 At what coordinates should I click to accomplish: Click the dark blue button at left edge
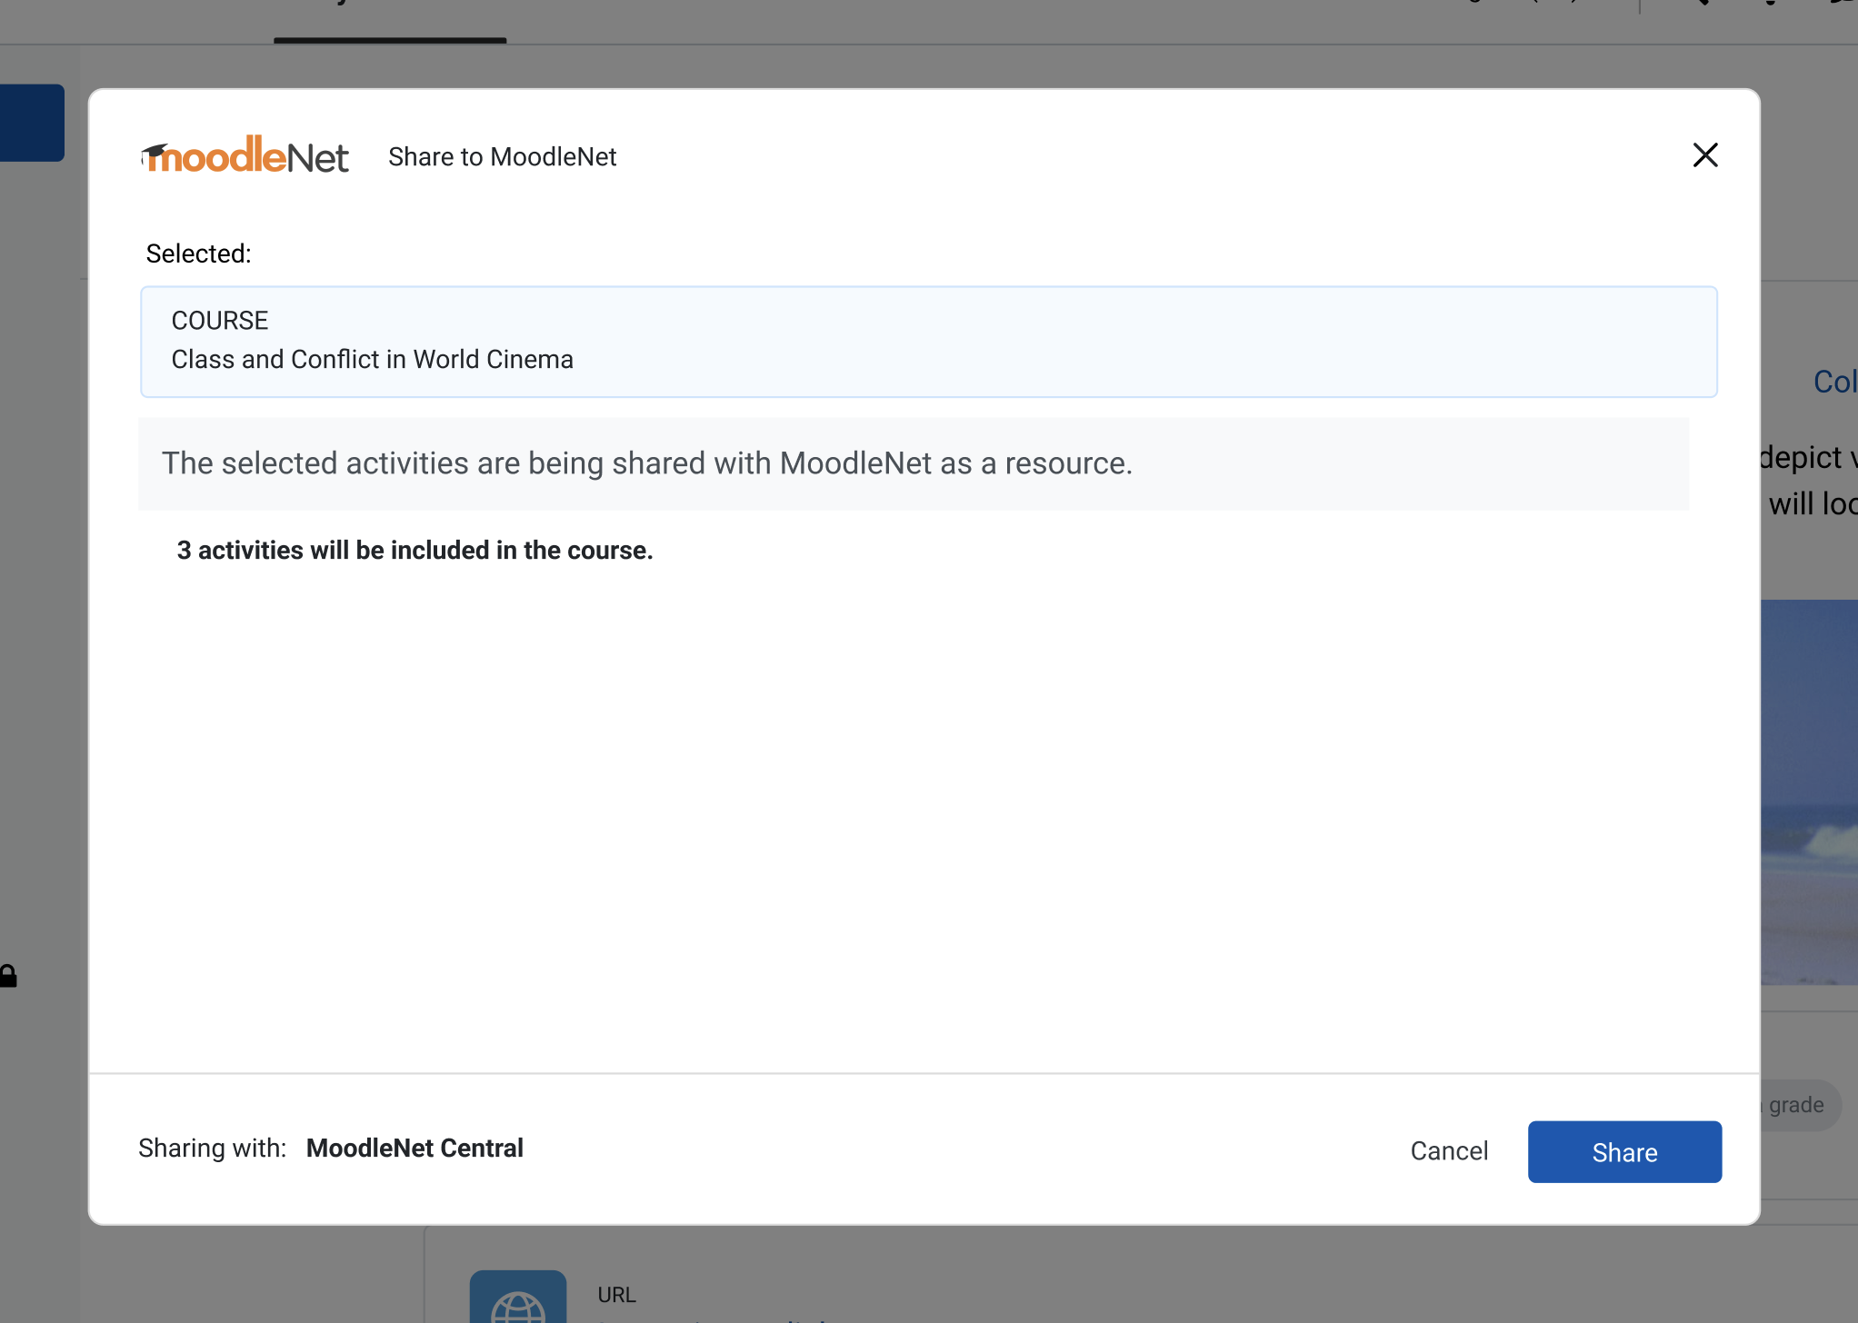coord(32,123)
